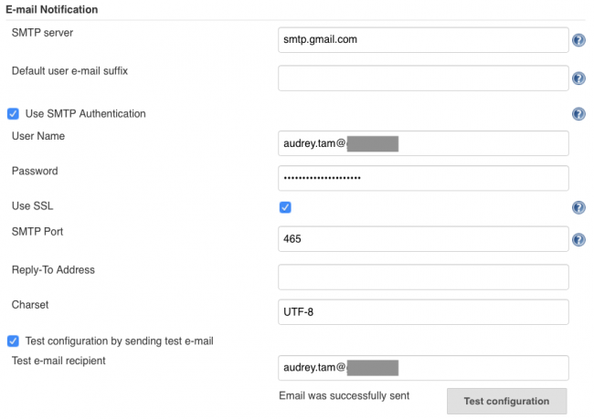Open help for SMTP server field
Screen dimensions: 594x419
click(x=578, y=40)
